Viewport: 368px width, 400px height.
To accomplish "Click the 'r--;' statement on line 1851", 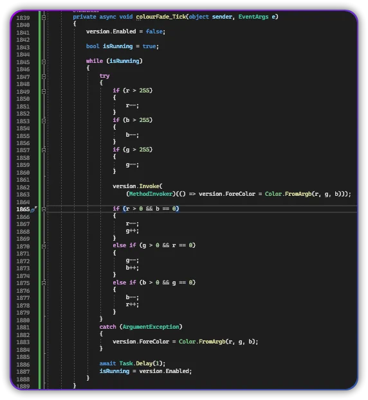I will 132,105.
